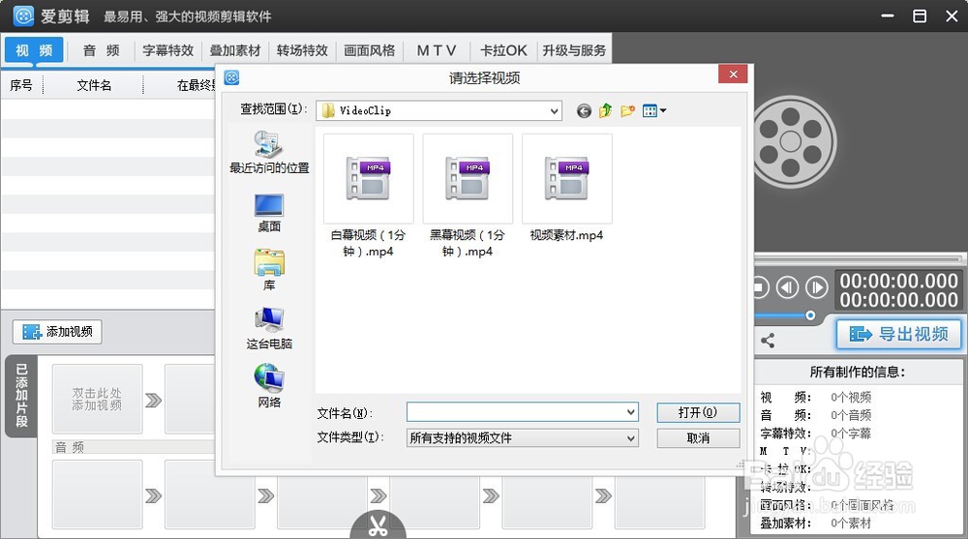Click the 文件名 column header
The height and width of the screenshot is (539, 968).
[x=94, y=85]
